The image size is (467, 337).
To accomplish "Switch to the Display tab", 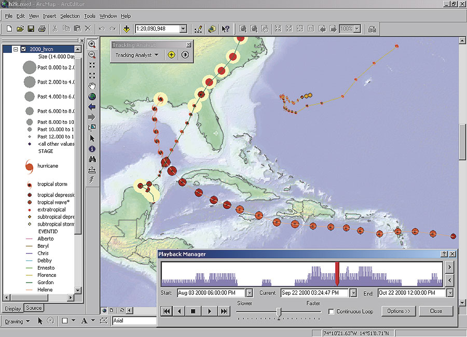I will pyautogui.click(x=13, y=308).
